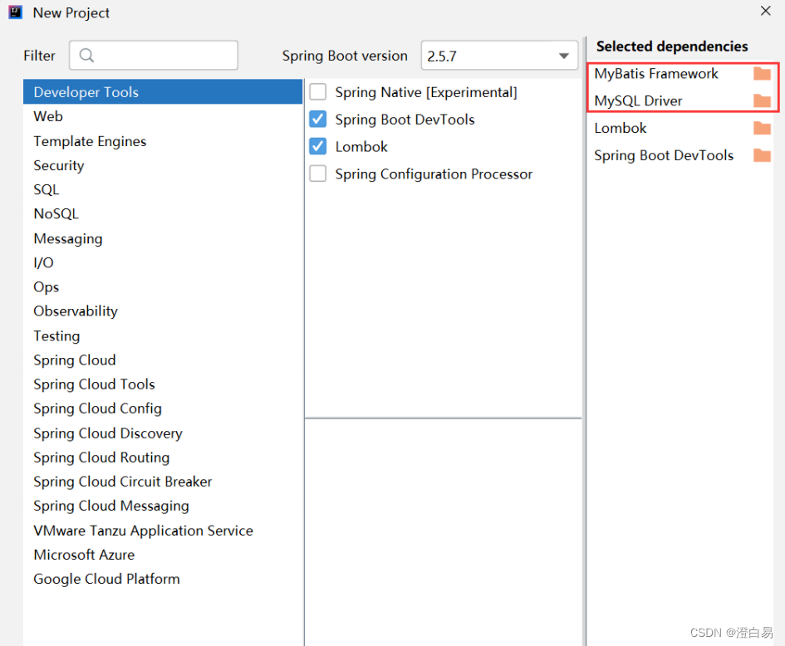Select the SQL category
Image resolution: width=785 pixels, height=646 pixels.
pos(47,189)
